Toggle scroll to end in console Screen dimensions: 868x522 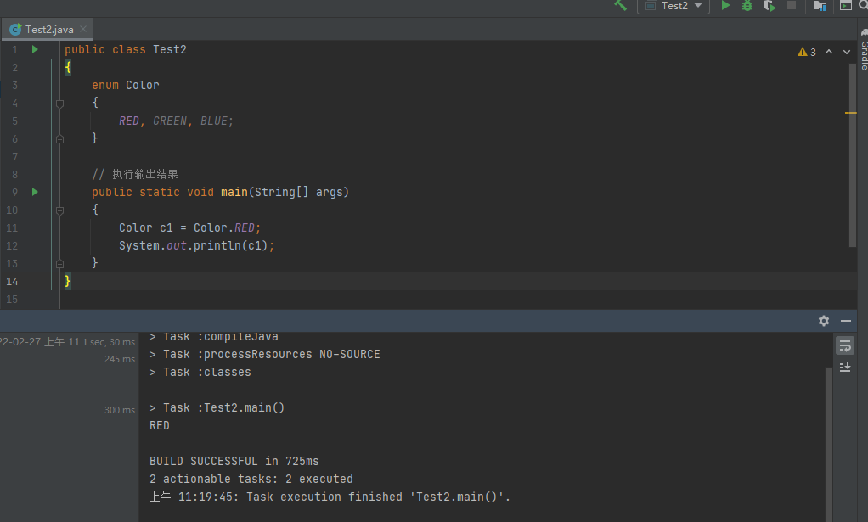pos(845,367)
